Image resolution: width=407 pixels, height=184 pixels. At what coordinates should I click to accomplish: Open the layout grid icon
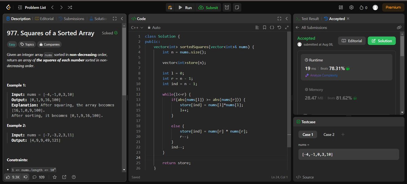point(341,7)
